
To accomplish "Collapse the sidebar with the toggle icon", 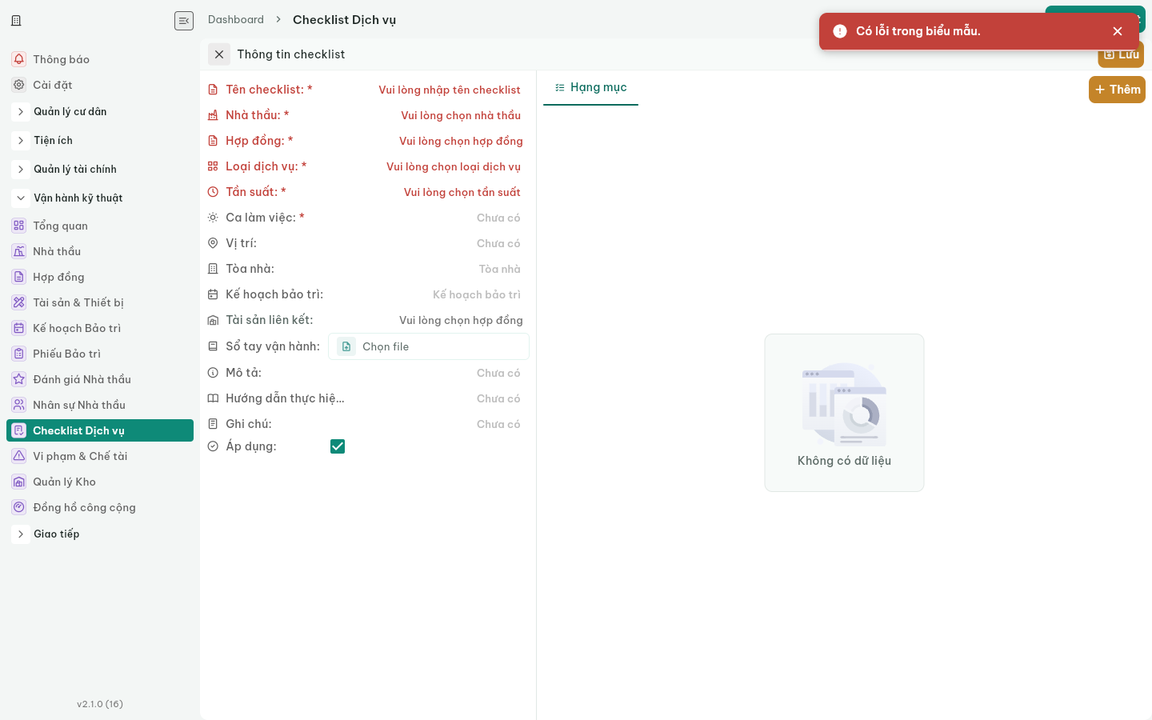I will (x=184, y=21).
